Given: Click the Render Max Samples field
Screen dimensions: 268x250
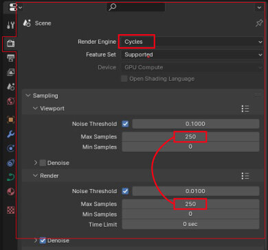Looking at the screenshot, I should click(190, 204).
